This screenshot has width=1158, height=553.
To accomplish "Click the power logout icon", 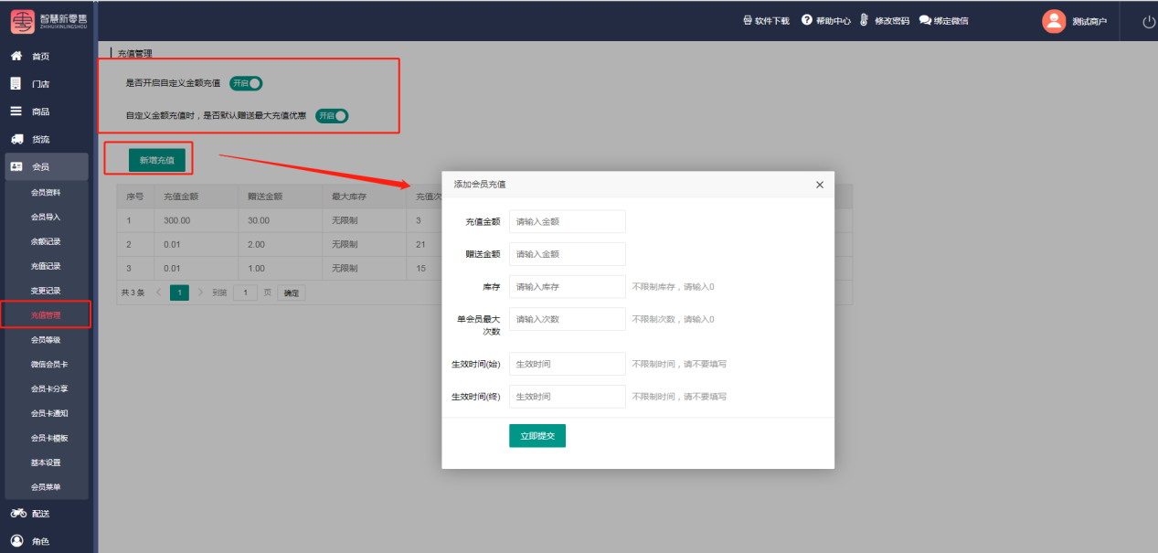I will tap(1149, 21).
